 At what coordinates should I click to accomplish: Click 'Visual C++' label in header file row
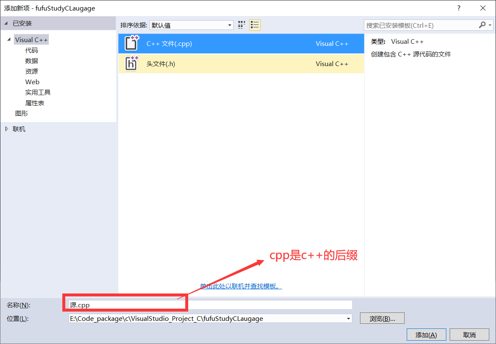(332, 64)
